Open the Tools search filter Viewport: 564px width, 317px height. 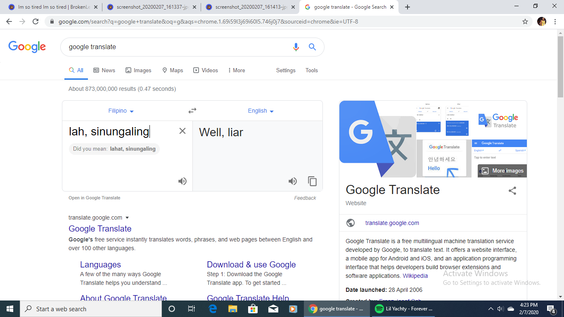[x=312, y=70]
